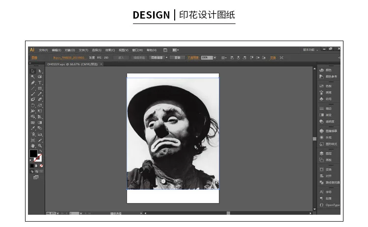Select the Scale tool

(x=40, y=105)
